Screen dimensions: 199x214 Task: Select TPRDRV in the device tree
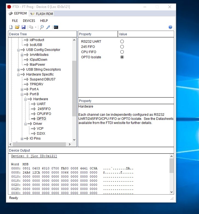[36, 84]
